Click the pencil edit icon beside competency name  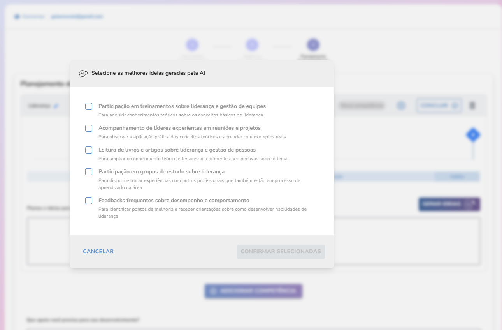pos(56,106)
